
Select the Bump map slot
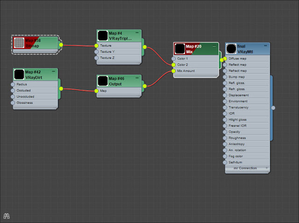[247, 77]
